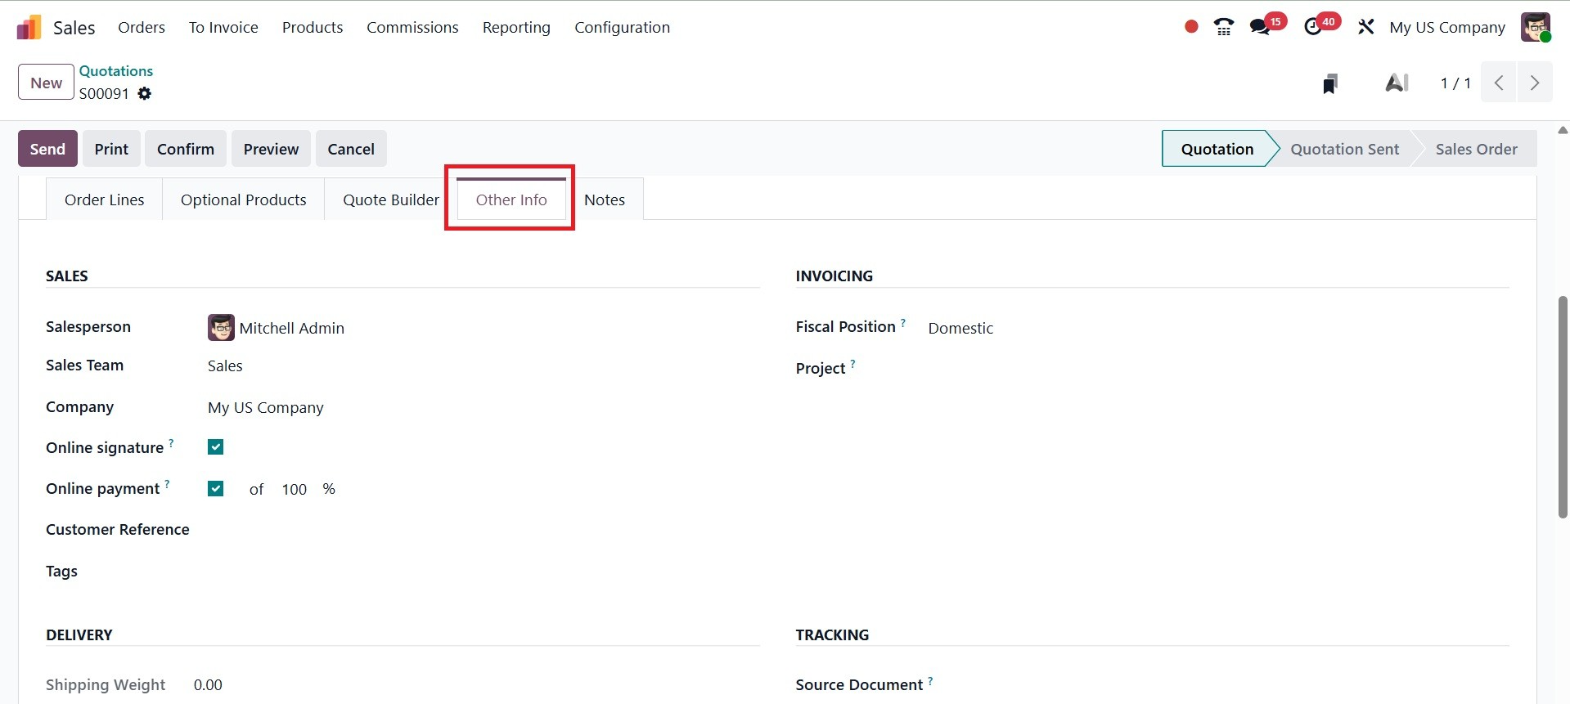Image resolution: width=1570 pixels, height=704 pixels.
Task: Show help for Source Document
Action: [x=930, y=680]
